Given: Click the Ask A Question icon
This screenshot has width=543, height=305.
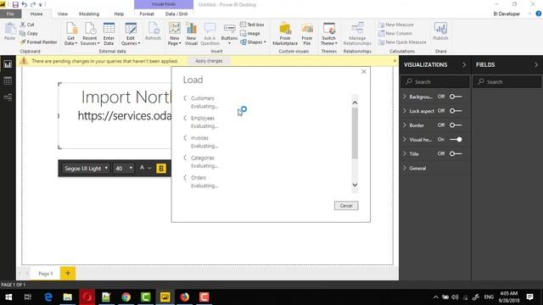Looking at the screenshot, I should (x=210, y=34).
